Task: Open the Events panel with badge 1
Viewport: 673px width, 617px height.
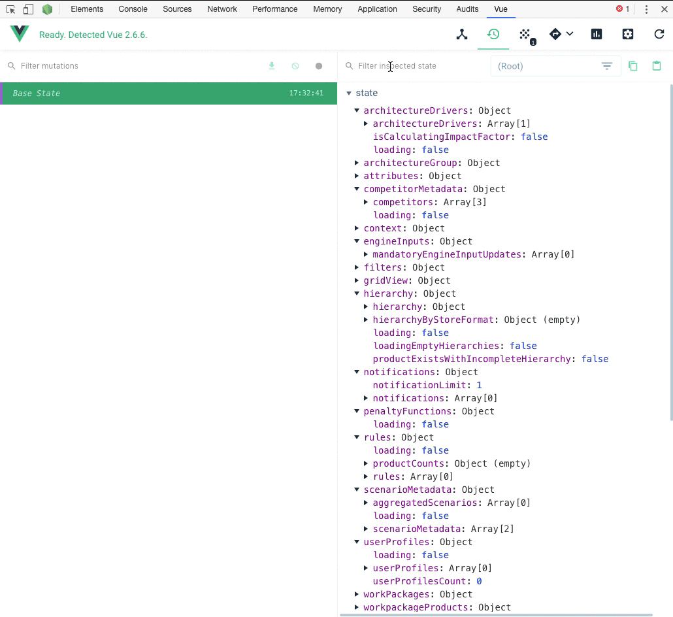Action: pos(526,34)
